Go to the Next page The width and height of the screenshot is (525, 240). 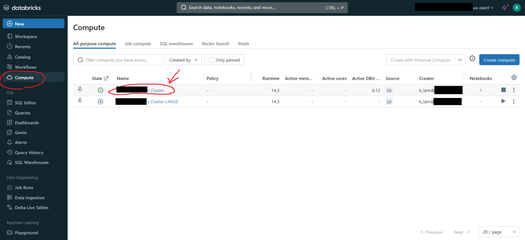point(462,232)
